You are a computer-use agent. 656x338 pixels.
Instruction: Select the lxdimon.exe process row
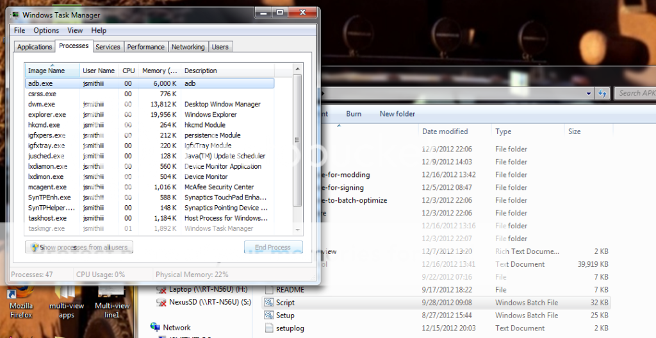click(x=150, y=177)
